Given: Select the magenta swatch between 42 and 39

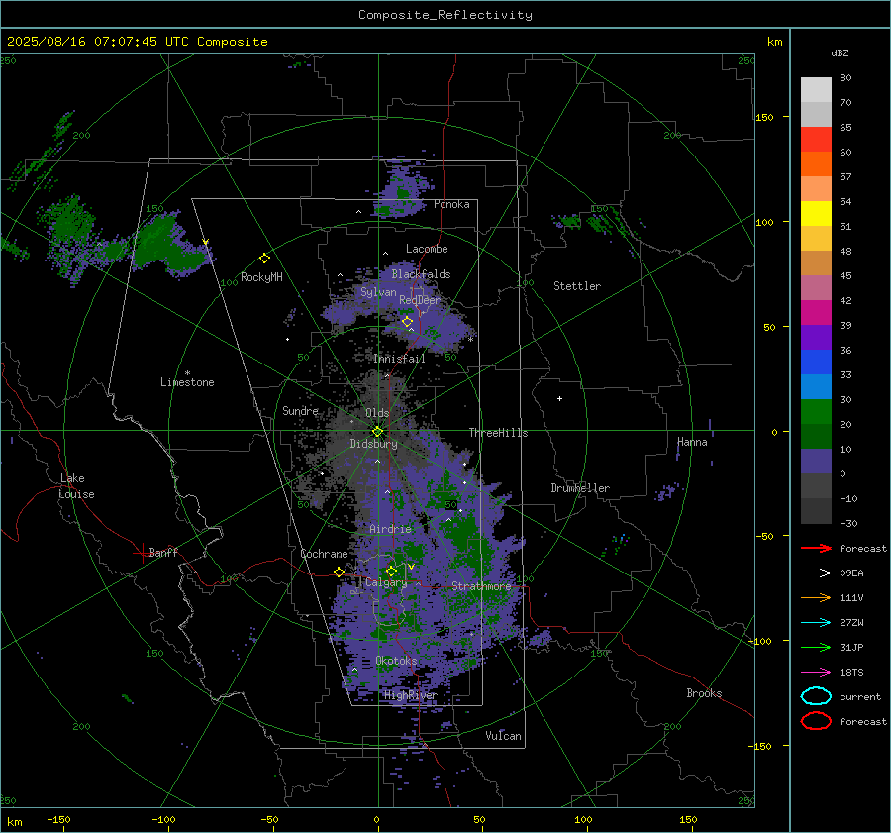Looking at the screenshot, I should point(816,312).
